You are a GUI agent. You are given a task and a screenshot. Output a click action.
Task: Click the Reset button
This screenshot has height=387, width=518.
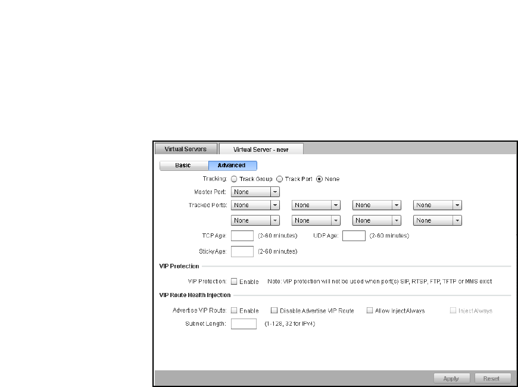[492, 378]
